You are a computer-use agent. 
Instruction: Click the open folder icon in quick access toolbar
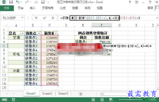[x=36, y=2]
